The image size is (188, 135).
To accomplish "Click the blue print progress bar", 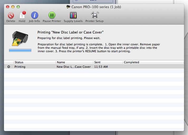I will click(20, 50).
